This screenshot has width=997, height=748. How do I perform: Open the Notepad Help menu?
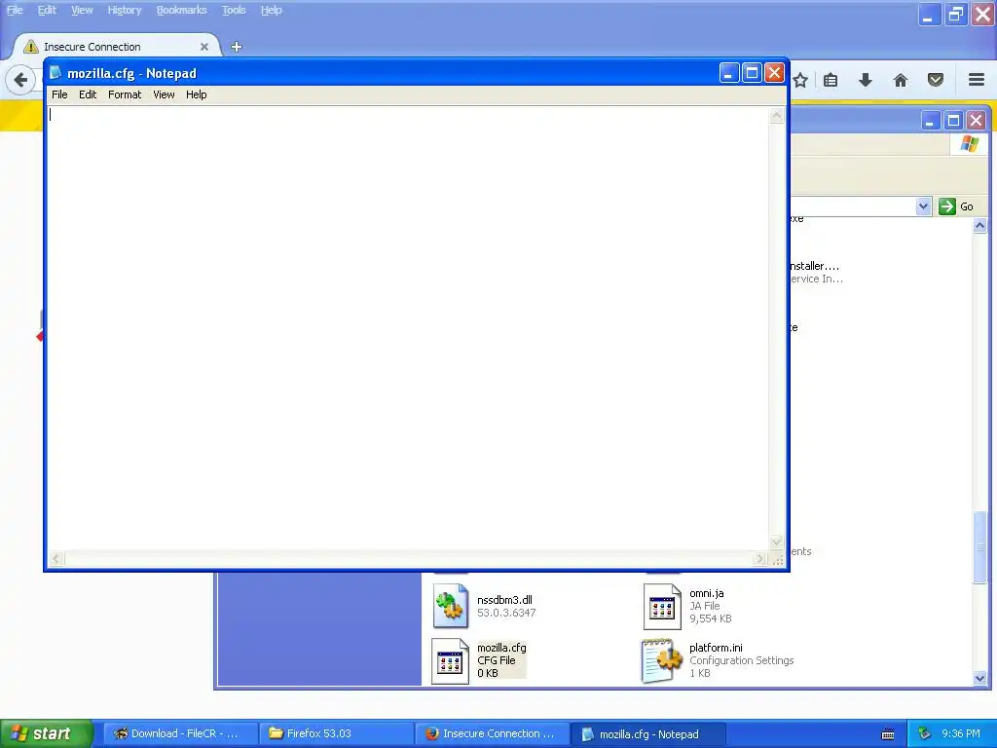(197, 94)
